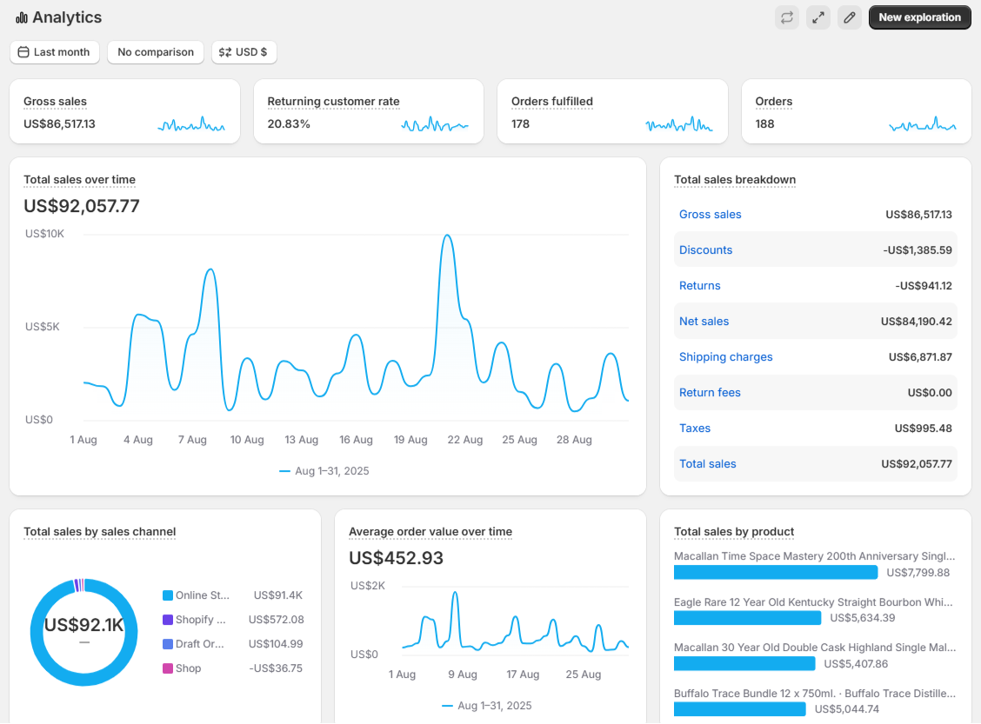Open the Net sales link
Screen dimensions: 981x724
pyautogui.click(x=704, y=322)
